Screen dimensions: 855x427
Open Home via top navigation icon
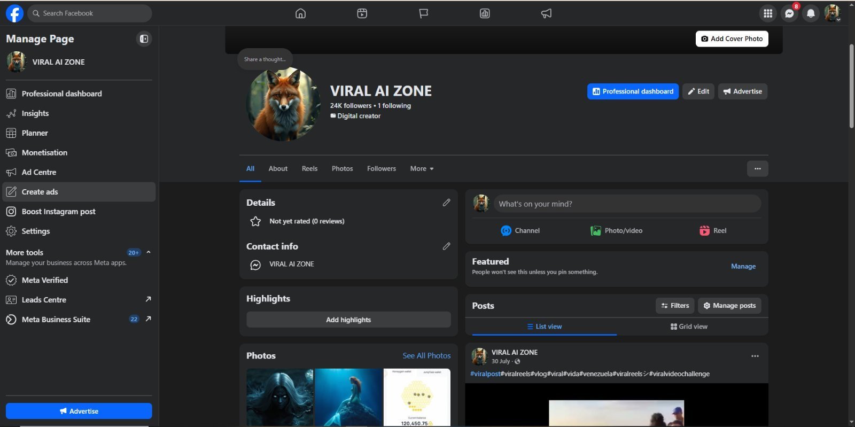coord(301,13)
